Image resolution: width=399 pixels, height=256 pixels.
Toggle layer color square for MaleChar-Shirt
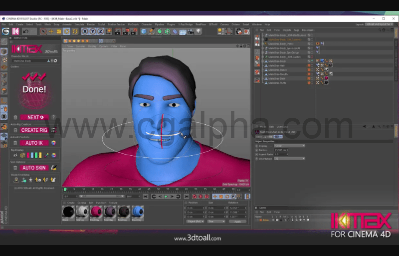pos(309,79)
